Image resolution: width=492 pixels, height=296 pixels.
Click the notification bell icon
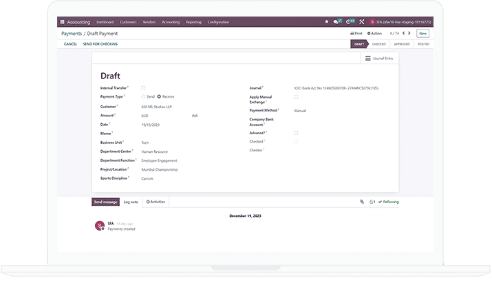[x=326, y=22]
